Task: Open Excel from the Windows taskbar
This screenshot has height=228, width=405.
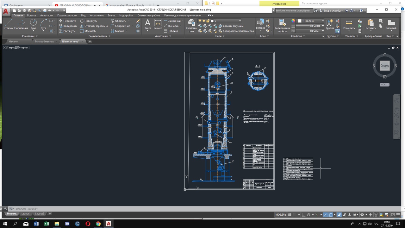Action: [46, 224]
